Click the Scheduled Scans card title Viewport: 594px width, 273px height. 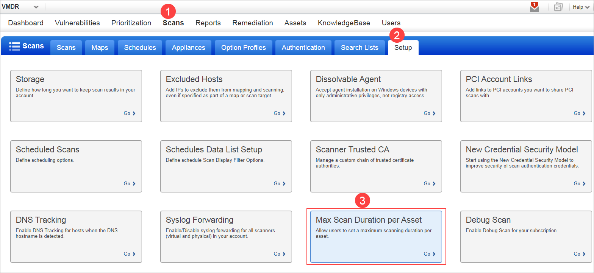[48, 150]
